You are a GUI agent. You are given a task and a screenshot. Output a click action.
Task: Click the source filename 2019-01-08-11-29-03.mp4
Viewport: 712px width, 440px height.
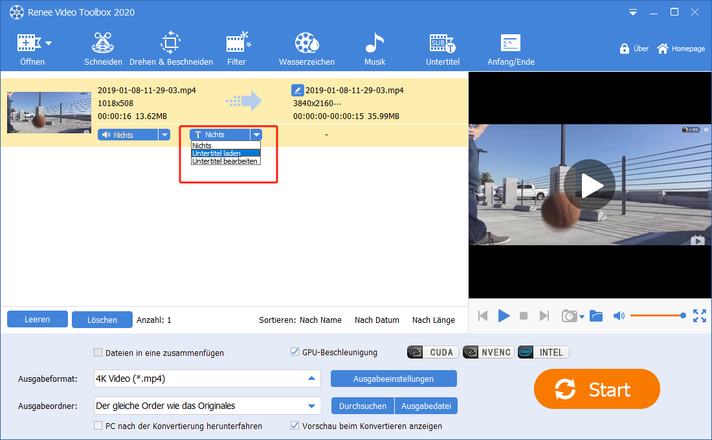click(147, 90)
